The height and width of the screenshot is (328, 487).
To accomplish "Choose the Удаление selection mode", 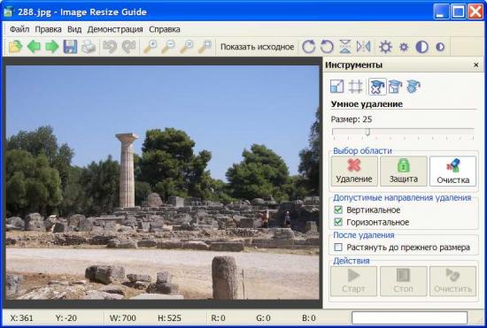I will pos(354,172).
